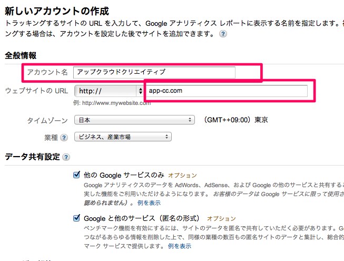The image size is (344, 261).
Task: Click 例を表示 link under 匿名の形式 option
Action: tap(180, 246)
